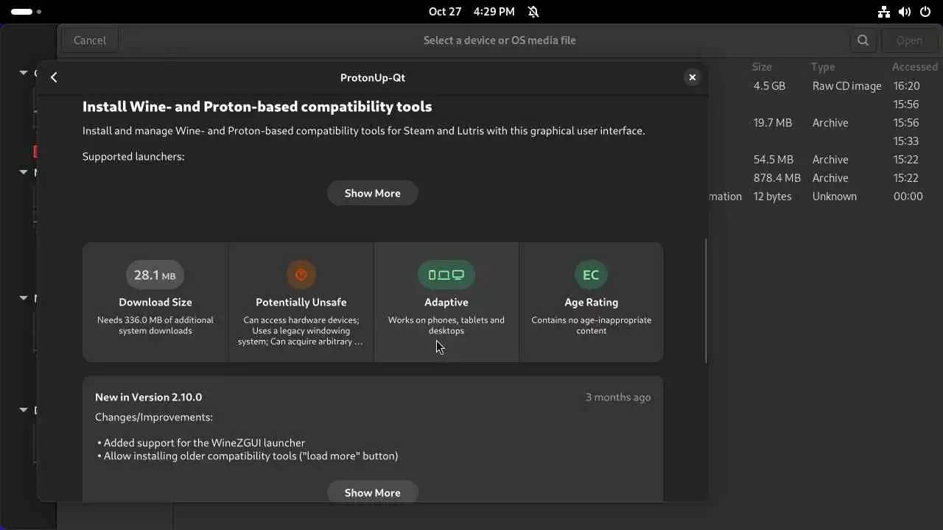The height and width of the screenshot is (530, 943).
Task: Sort files by the Type column header
Action: (823, 67)
